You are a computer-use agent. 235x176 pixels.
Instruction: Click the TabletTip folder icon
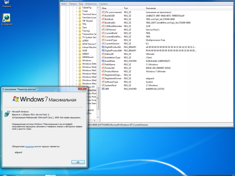click(80, 8)
